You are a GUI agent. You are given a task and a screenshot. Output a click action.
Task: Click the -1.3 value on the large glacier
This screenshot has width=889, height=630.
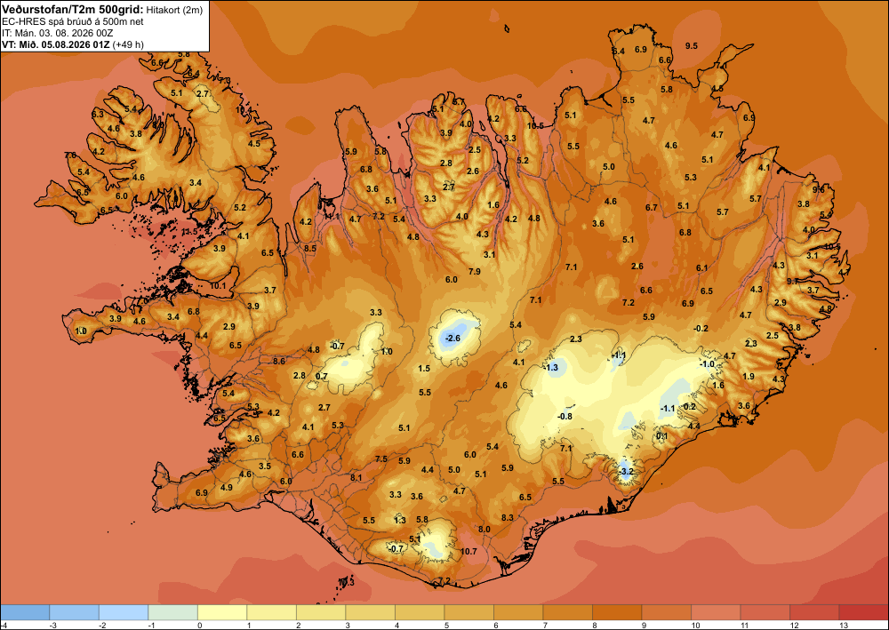point(552,368)
